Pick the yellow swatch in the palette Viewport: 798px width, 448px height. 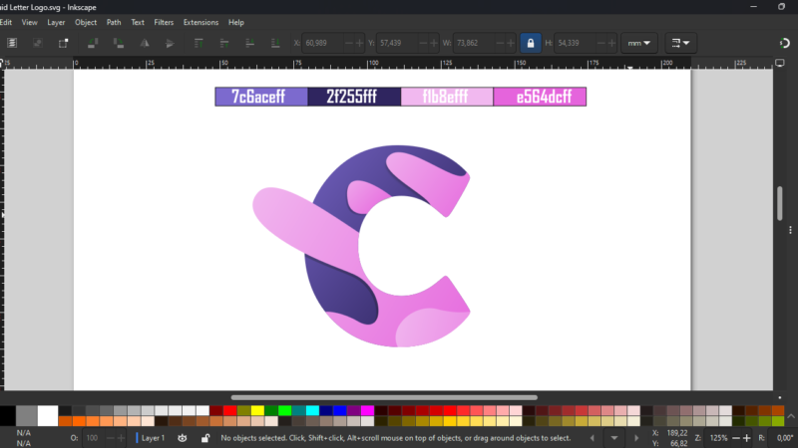click(258, 410)
